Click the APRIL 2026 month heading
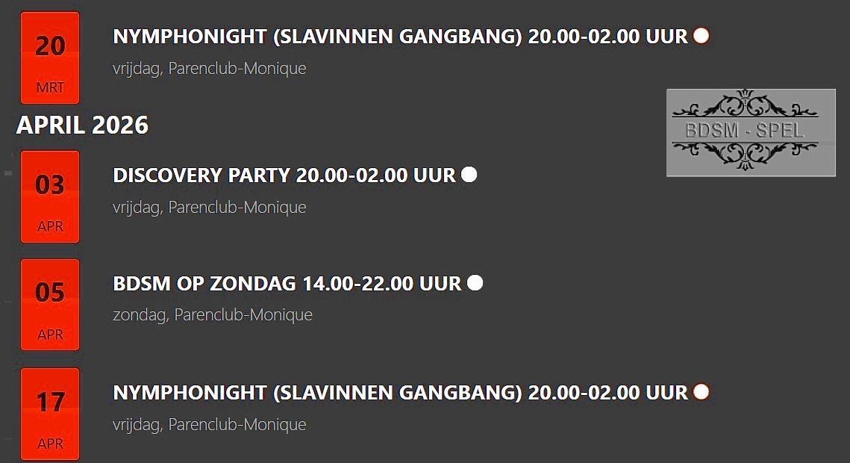850x463 pixels. click(82, 125)
